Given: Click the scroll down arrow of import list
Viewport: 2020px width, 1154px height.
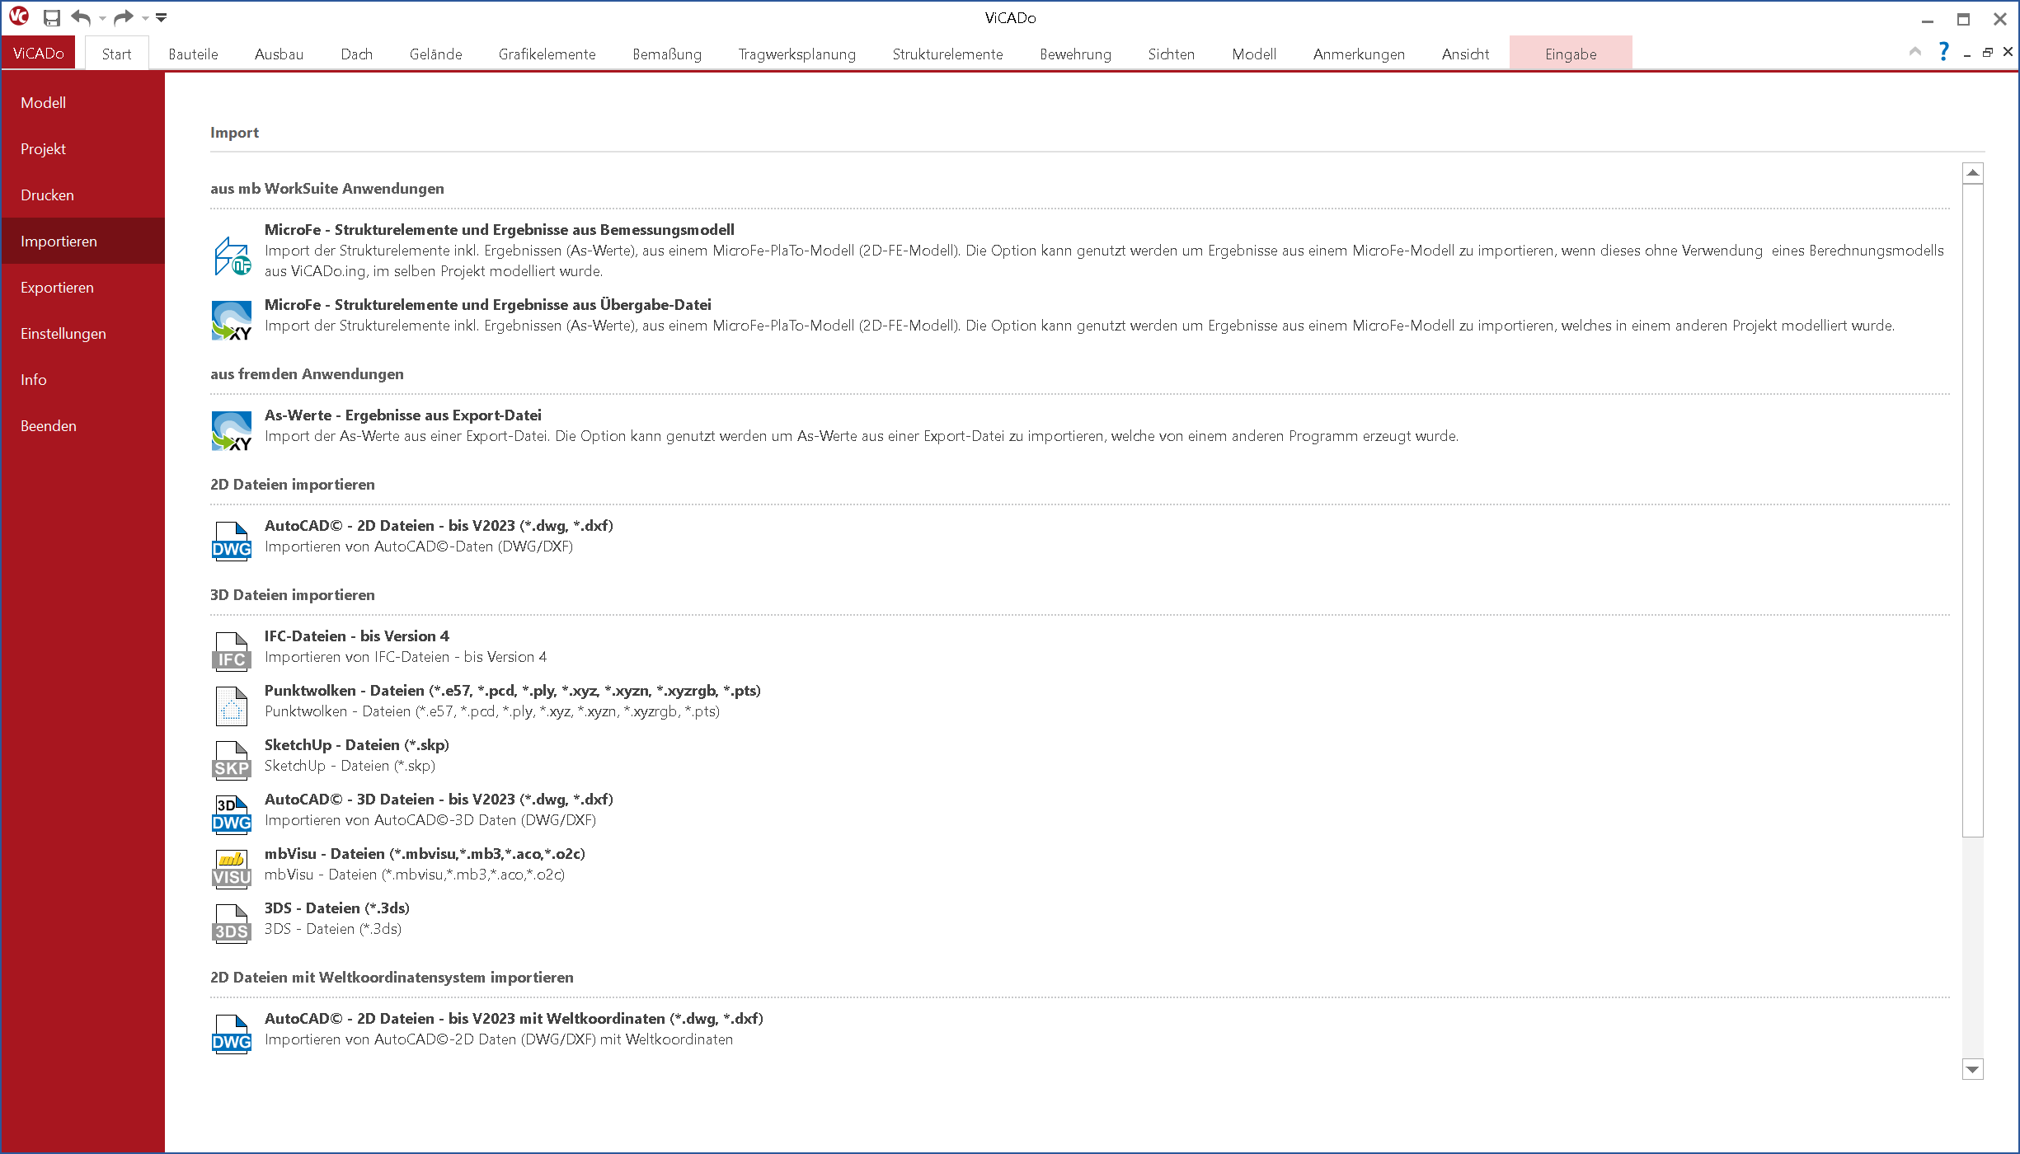Looking at the screenshot, I should pos(1972,1069).
